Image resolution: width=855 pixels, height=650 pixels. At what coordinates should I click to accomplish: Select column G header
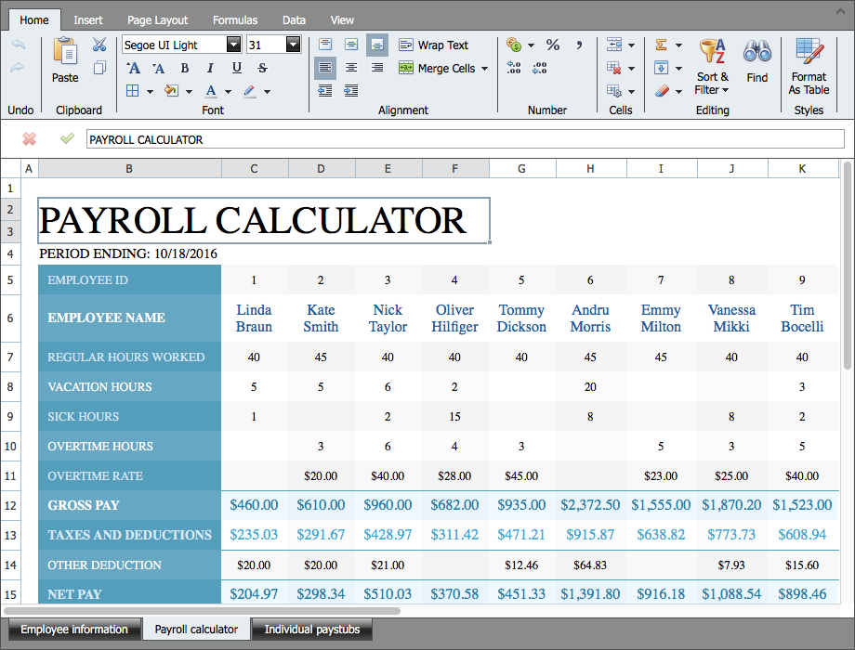tap(521, 168)
